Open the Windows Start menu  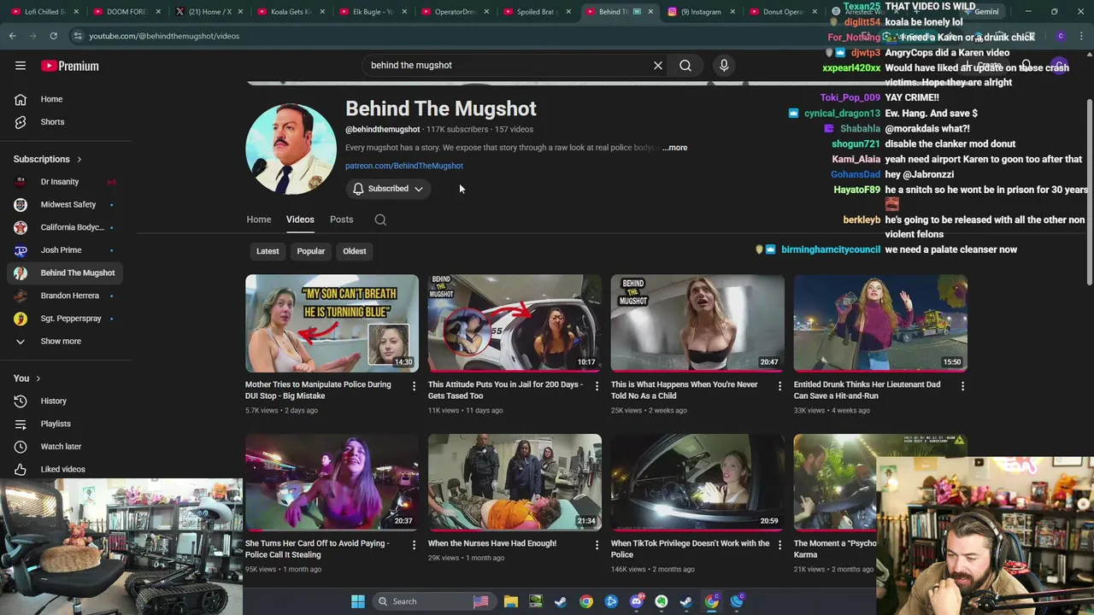(358, 601)
